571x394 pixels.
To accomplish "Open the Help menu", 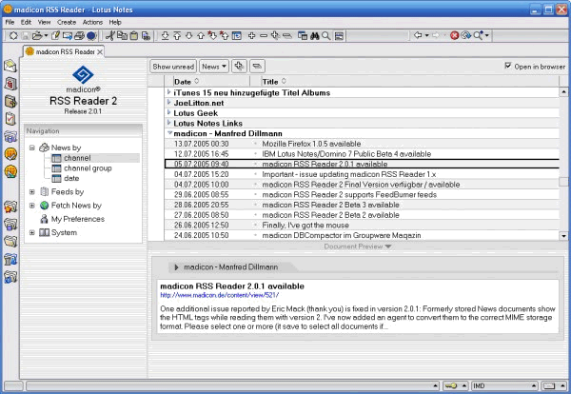I will 115,22.
